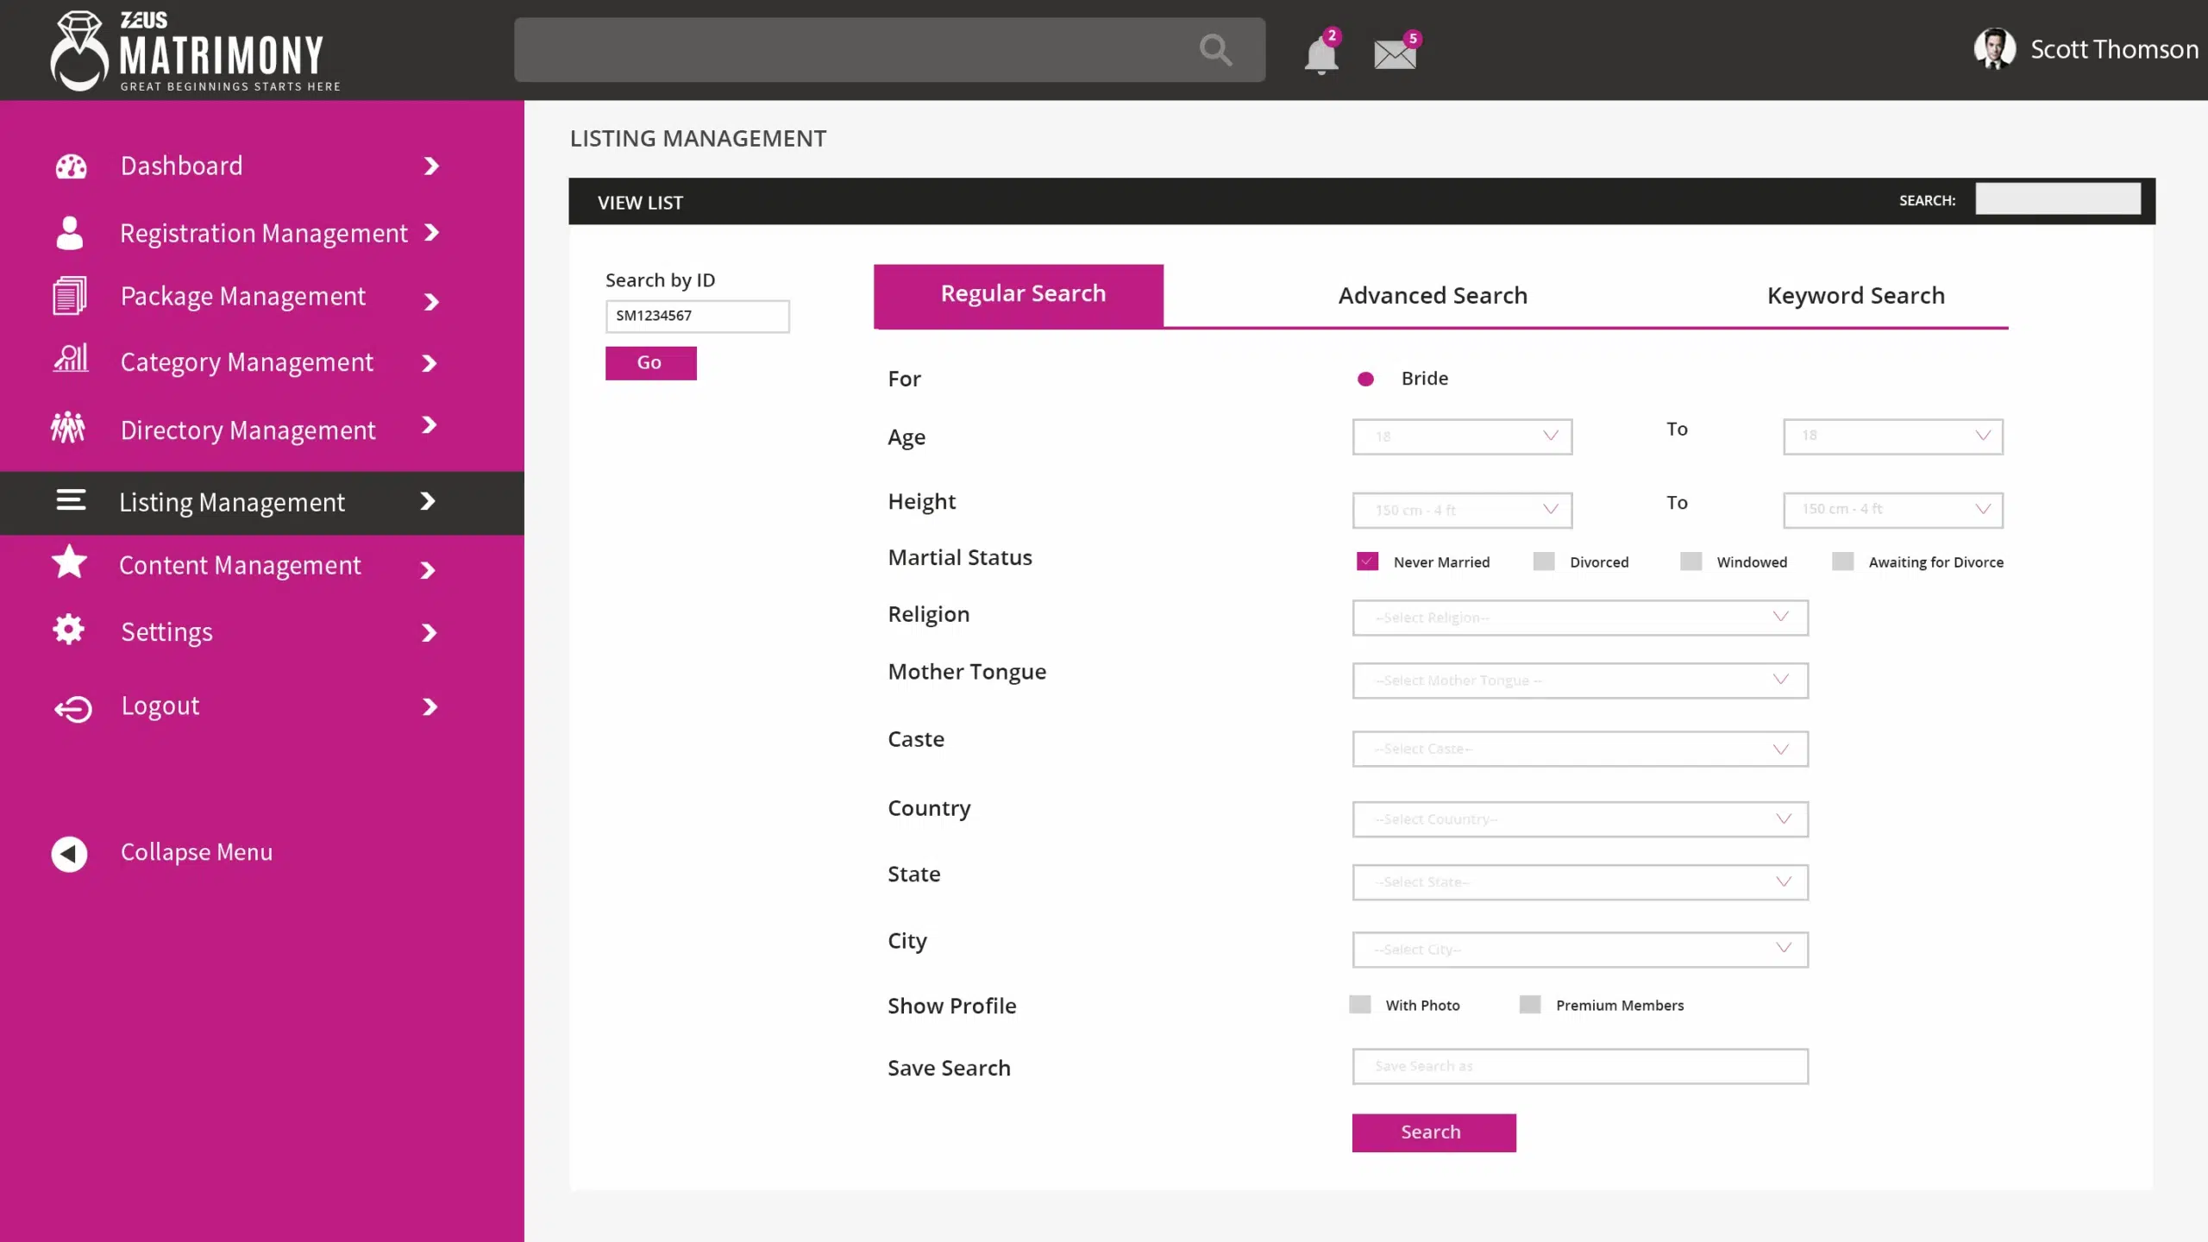This screenshot has height=1242, width=2208.
Task: Check the Divorced checkbox
Action: click(x=1544, y=561)
